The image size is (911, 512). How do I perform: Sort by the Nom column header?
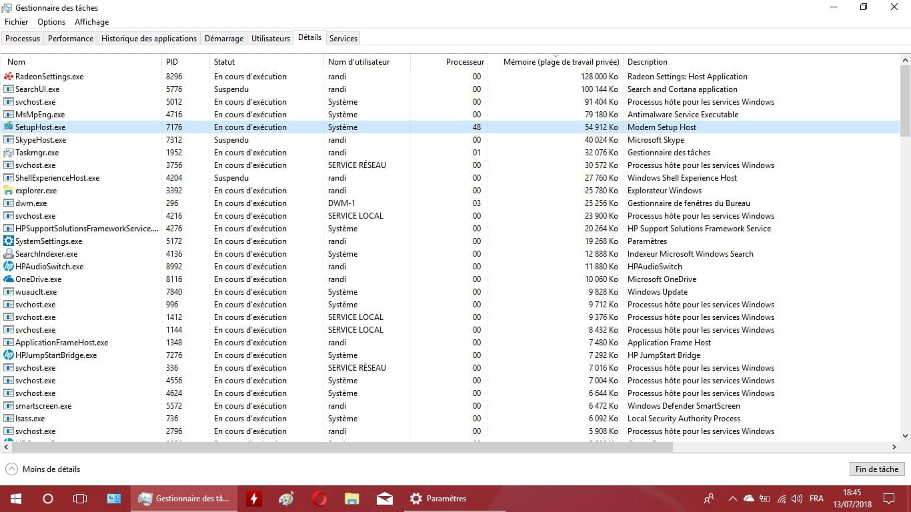pos(81,62)
